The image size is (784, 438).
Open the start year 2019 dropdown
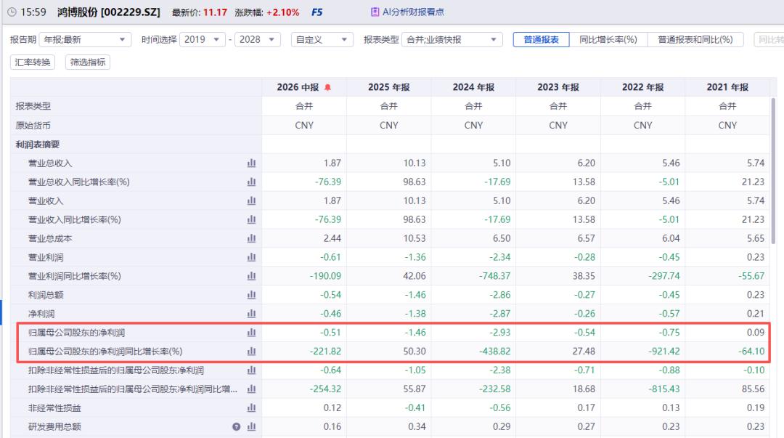[202, 39]
